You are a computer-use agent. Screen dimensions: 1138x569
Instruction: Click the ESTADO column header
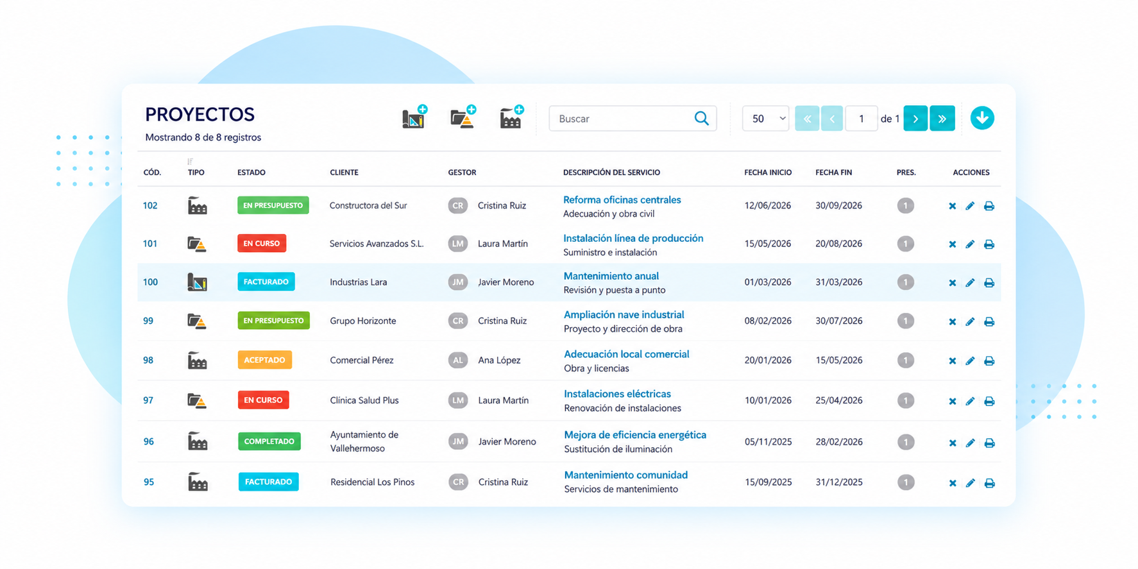click(251, 173)
